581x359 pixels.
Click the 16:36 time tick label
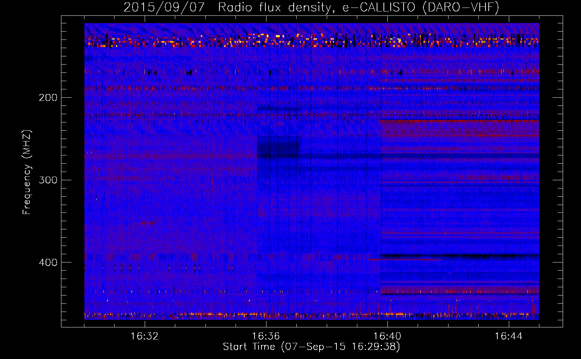click(x=266, y=336)
